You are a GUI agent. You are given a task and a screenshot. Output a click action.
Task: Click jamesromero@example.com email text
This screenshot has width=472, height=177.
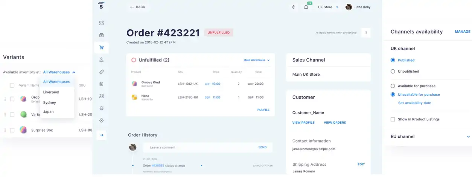tap(314, 149)
